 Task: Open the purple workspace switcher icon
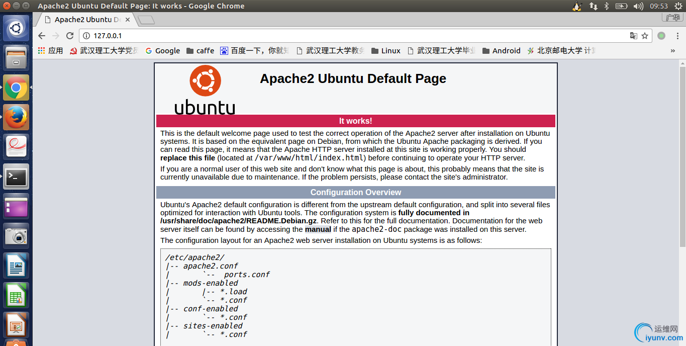click(x=16, y=206)
